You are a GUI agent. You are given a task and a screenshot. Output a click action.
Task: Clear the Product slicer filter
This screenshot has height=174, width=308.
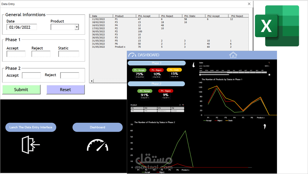[x=184, y=105]
